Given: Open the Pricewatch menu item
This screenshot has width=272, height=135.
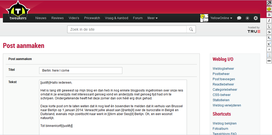Looking at the screenshot, I should pos(92,18).
